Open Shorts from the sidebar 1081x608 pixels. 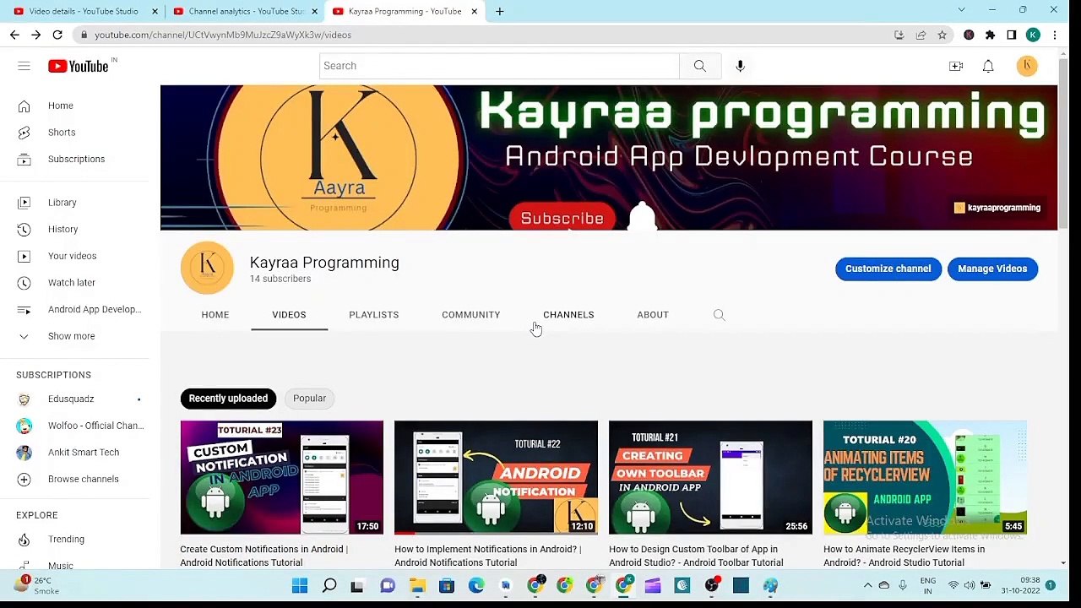click(62, 133)
